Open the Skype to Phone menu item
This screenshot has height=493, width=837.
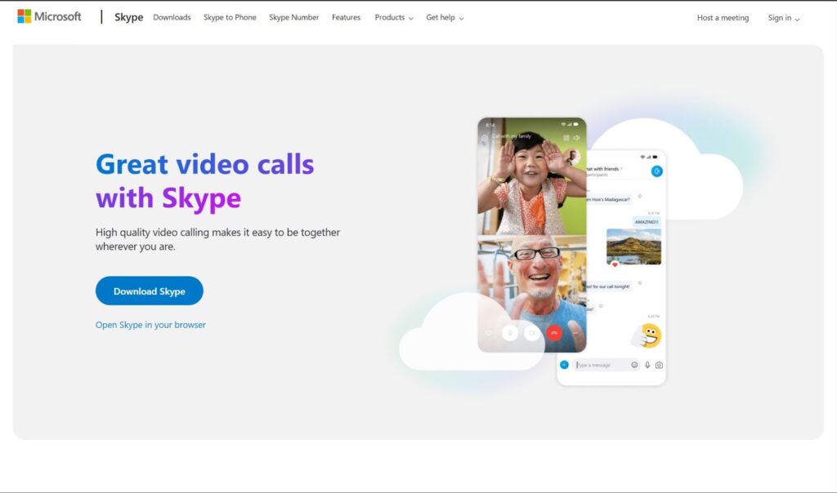click(230, 18)
